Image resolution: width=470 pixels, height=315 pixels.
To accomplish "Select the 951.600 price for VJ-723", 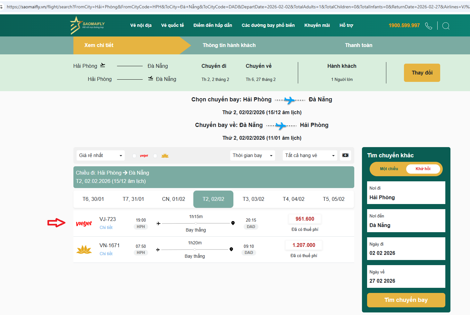I will click(x=305, y=219).
